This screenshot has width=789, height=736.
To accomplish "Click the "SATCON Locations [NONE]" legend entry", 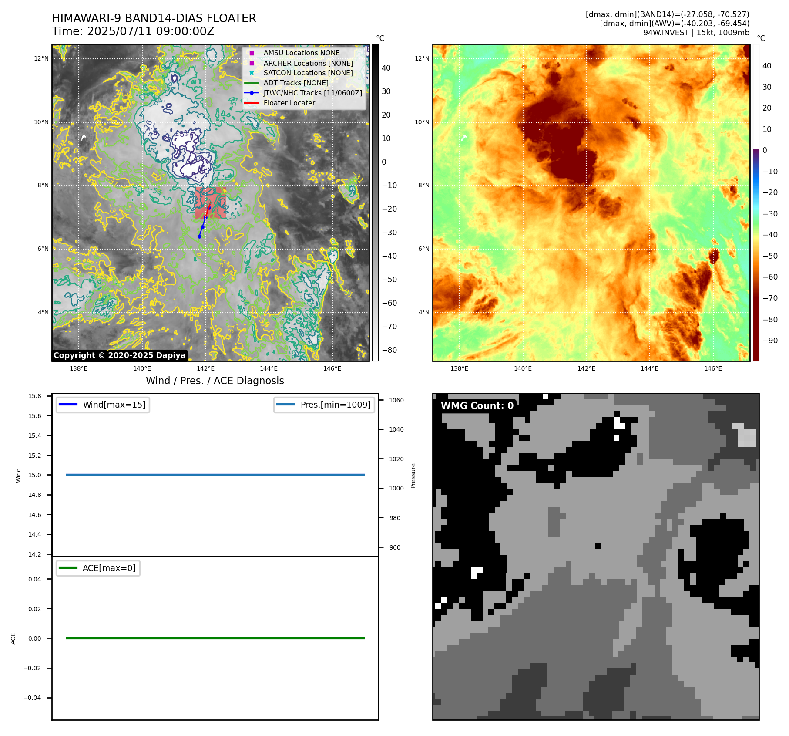I will 308,73.
